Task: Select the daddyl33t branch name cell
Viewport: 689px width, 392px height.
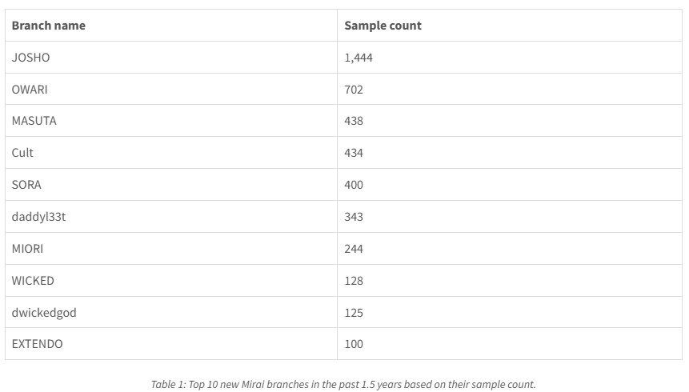Action: coord(38,217)
